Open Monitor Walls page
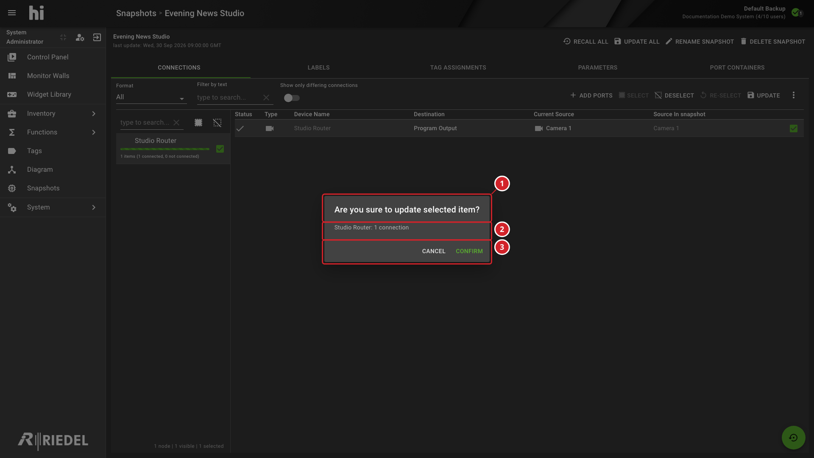 tap(53, 75)
